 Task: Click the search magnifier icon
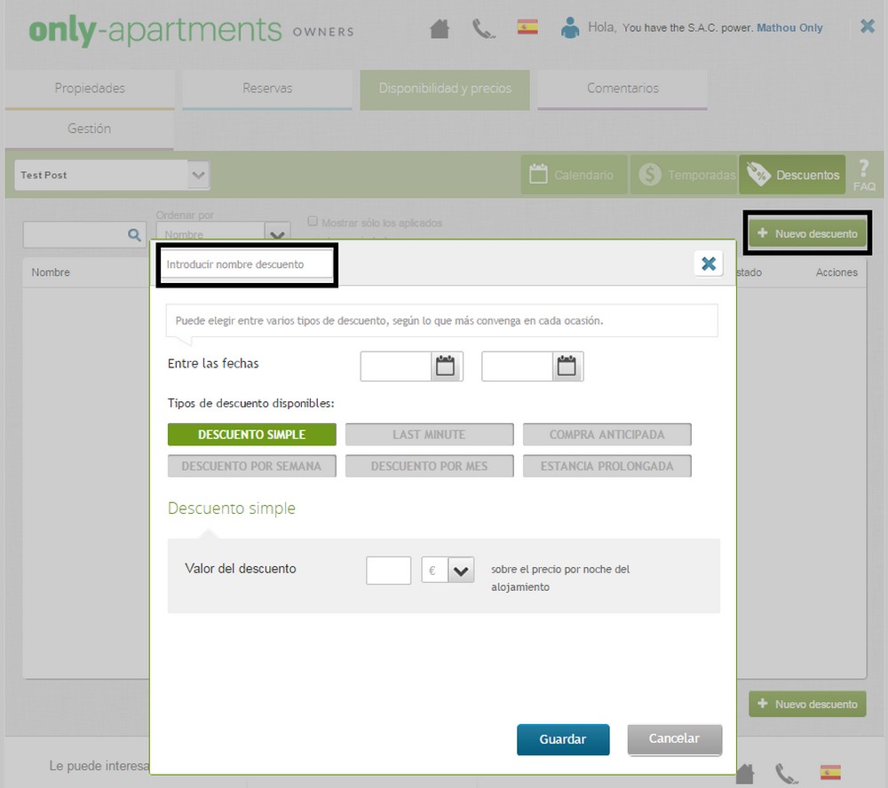[134, 235]
